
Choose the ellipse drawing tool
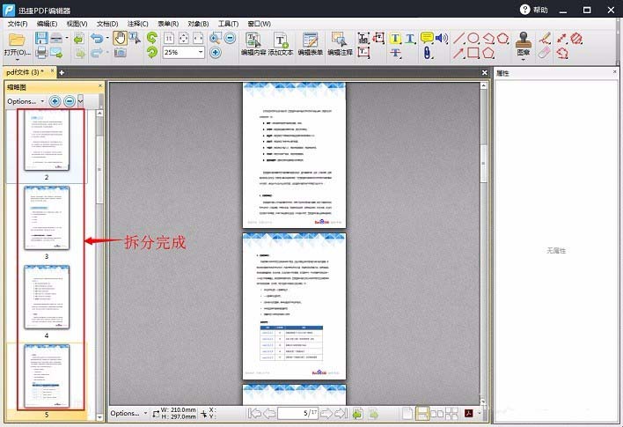(473, 38)
